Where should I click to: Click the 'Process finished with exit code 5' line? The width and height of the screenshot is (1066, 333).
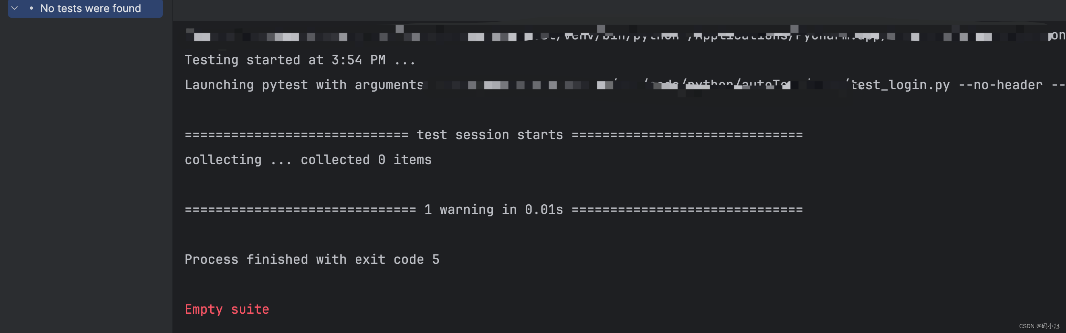(x=312, y=259)
